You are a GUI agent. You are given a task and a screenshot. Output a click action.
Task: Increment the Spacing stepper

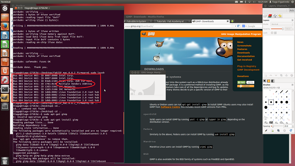coord(293,125)
